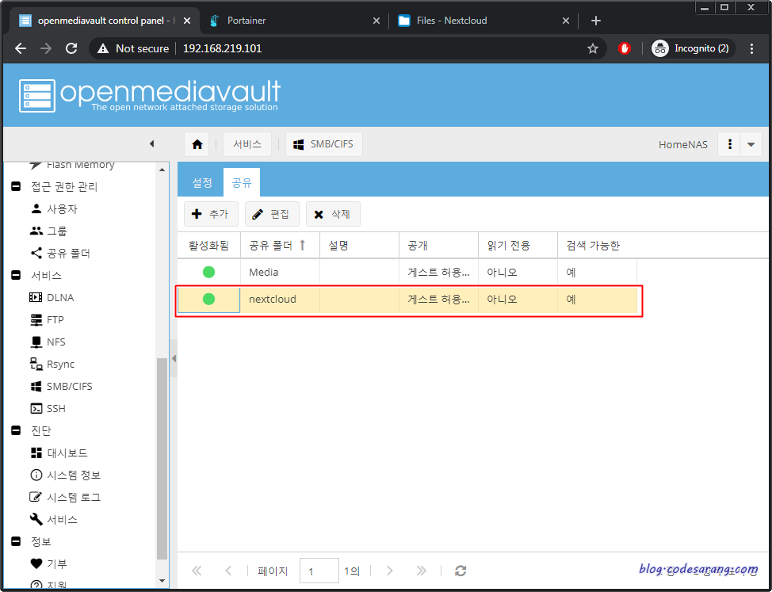The height and width of the screenshot is (592, 772).
Task: Select the Media share cell
Action: click(280, 272)
